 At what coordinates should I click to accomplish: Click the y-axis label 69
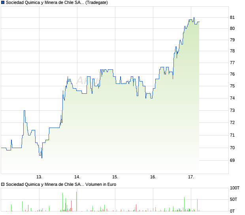232,160
